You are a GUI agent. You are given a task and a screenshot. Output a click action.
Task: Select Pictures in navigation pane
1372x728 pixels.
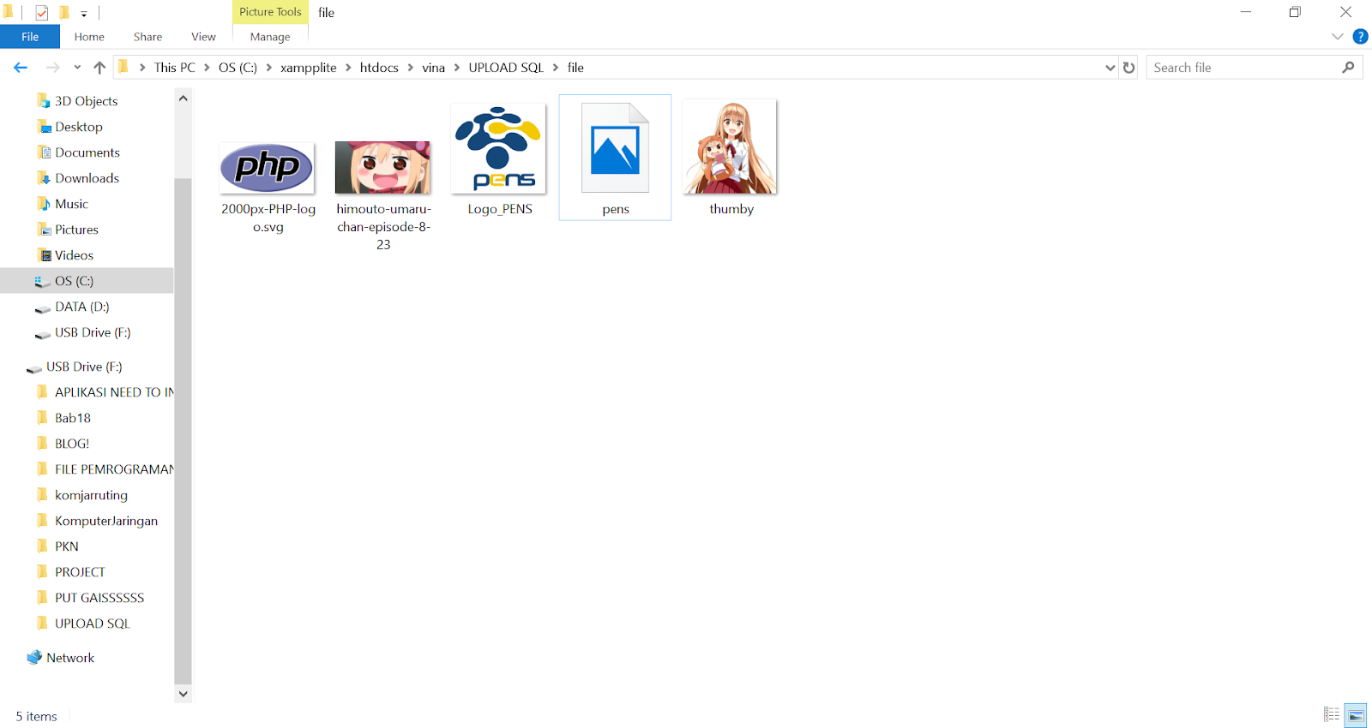(77, 230)
